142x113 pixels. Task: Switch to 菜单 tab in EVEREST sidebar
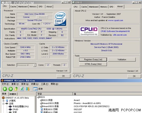[x=4, y=94]
